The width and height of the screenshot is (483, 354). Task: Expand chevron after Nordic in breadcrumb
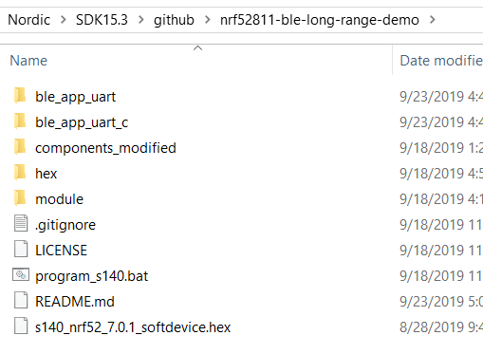pos(64,20)
